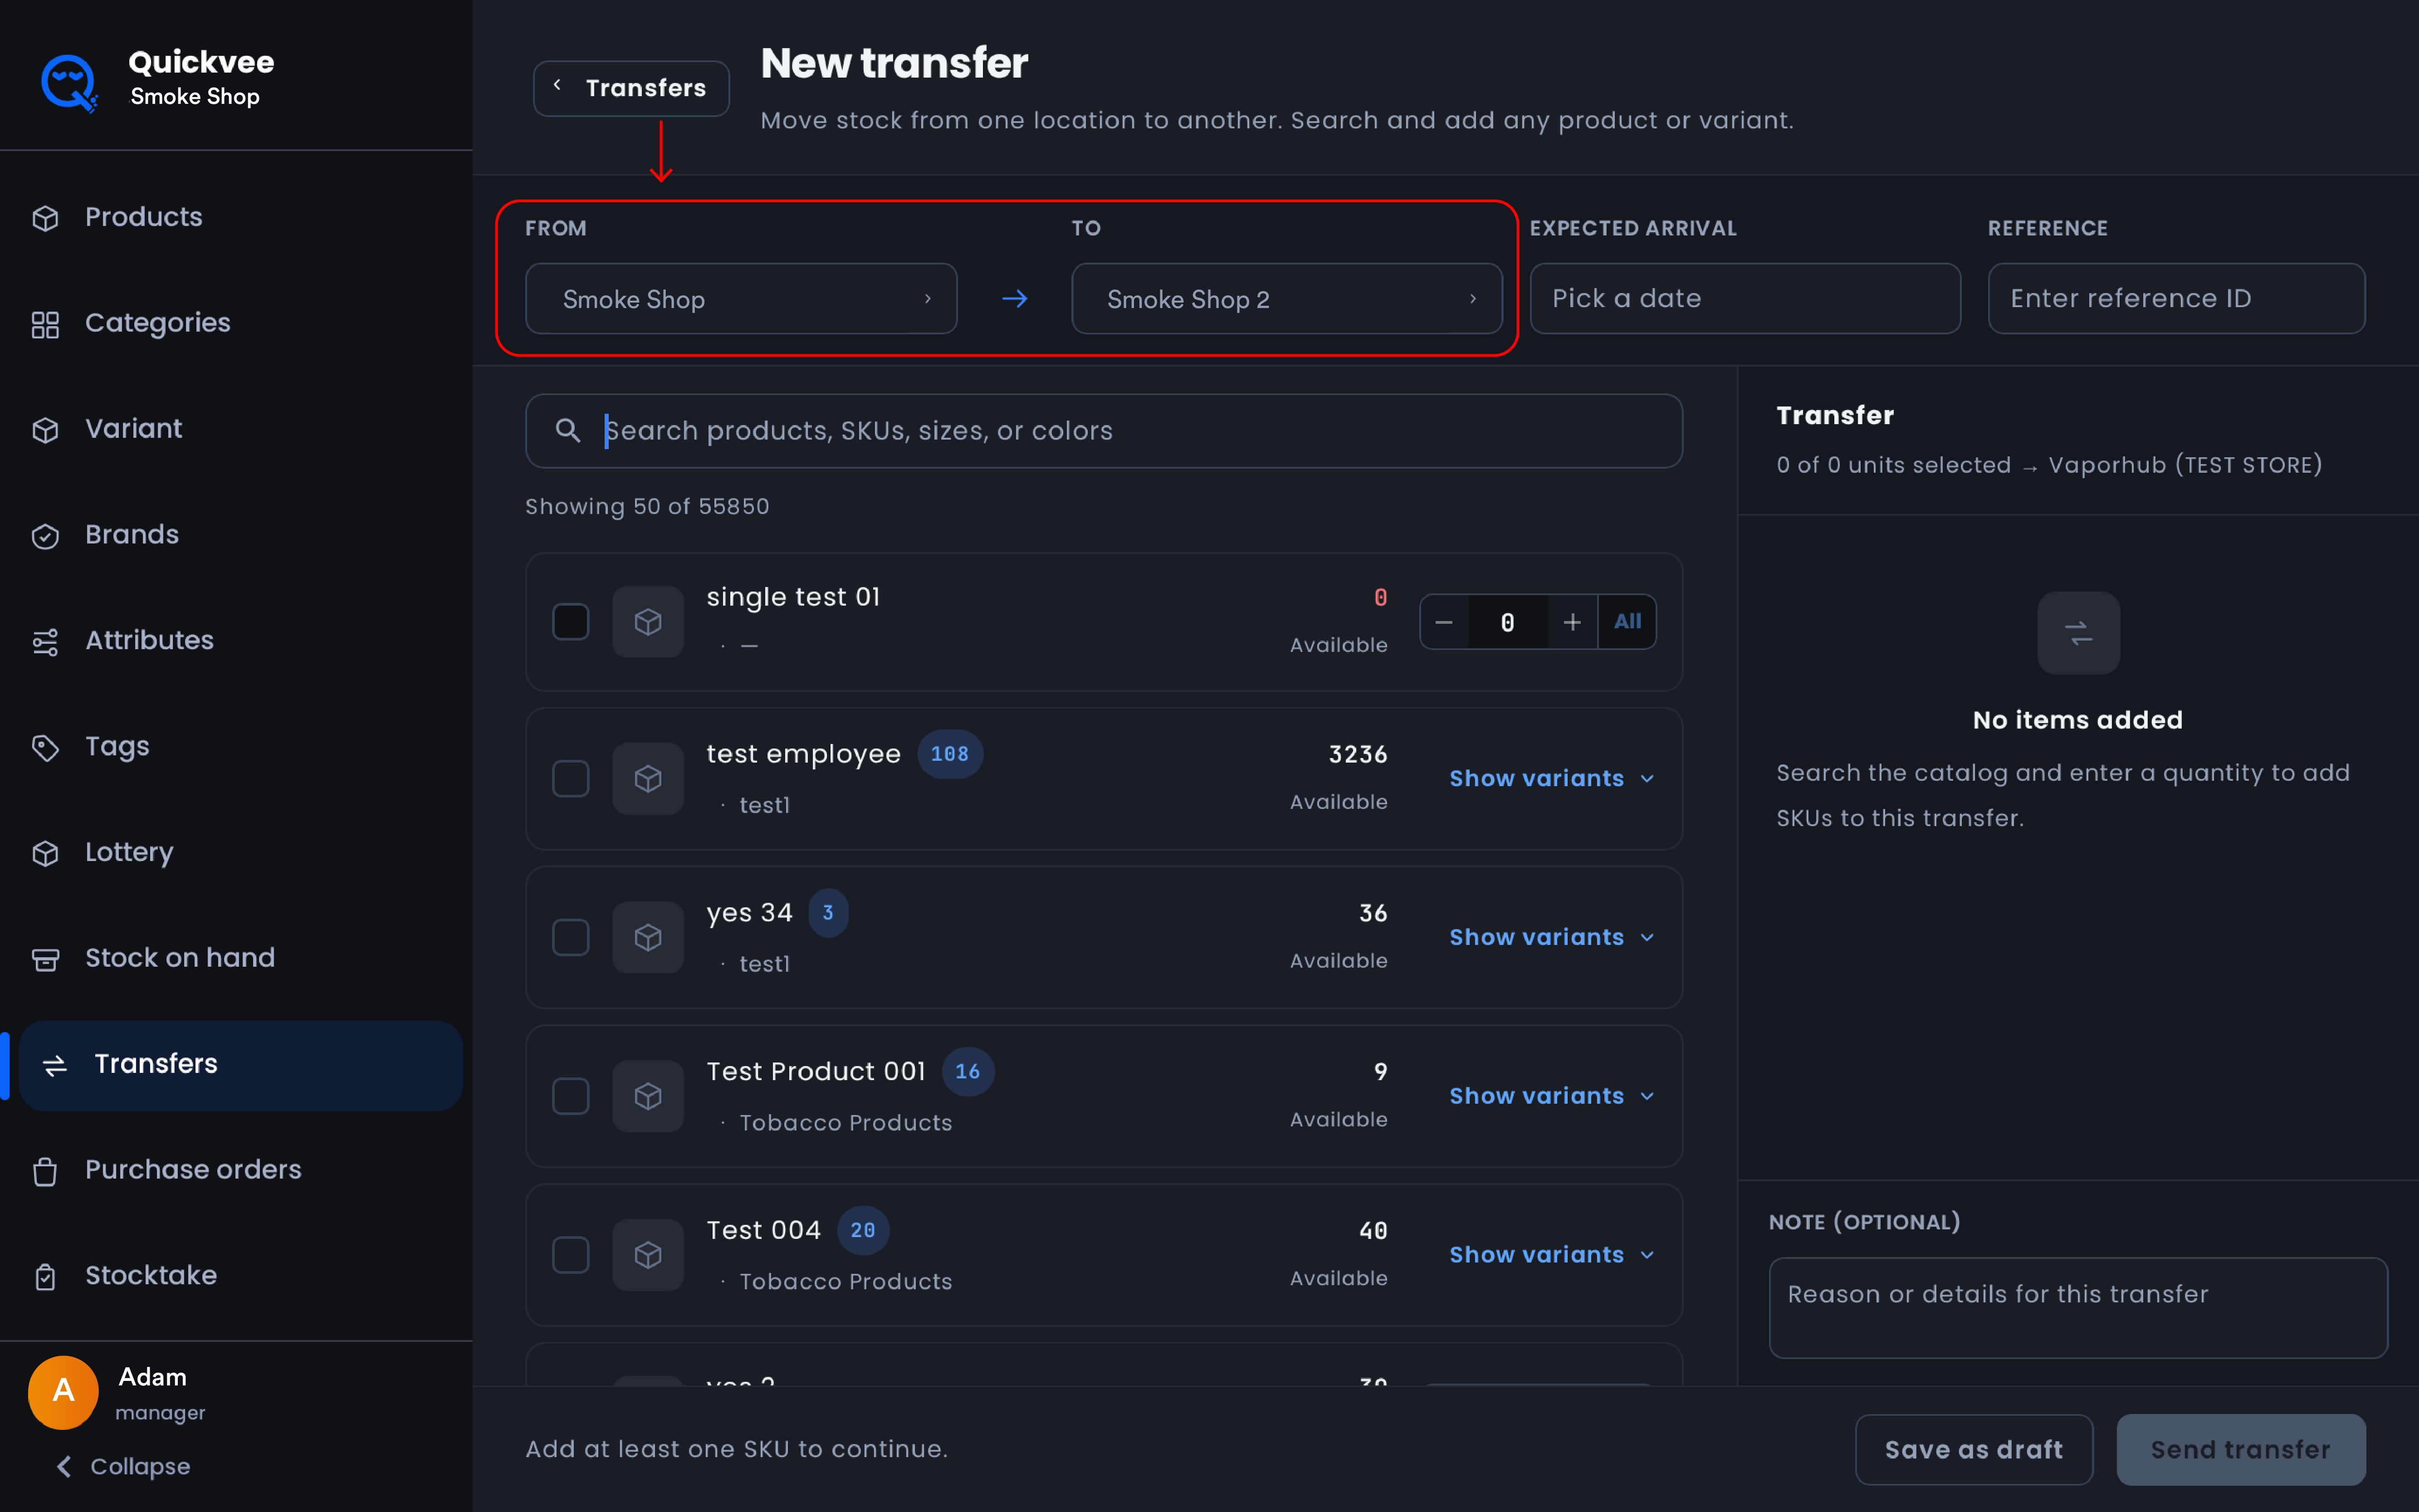Expand Show variants for Test Product 001

coord(1551,1096)
